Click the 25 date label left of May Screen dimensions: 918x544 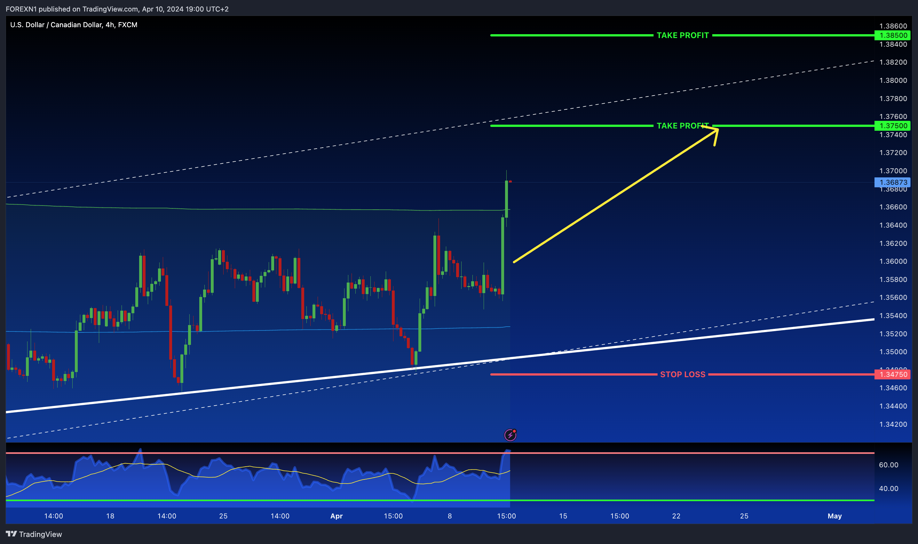[744, 516]
